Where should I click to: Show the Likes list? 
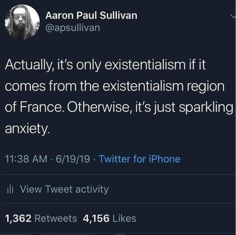click(124, 218)
